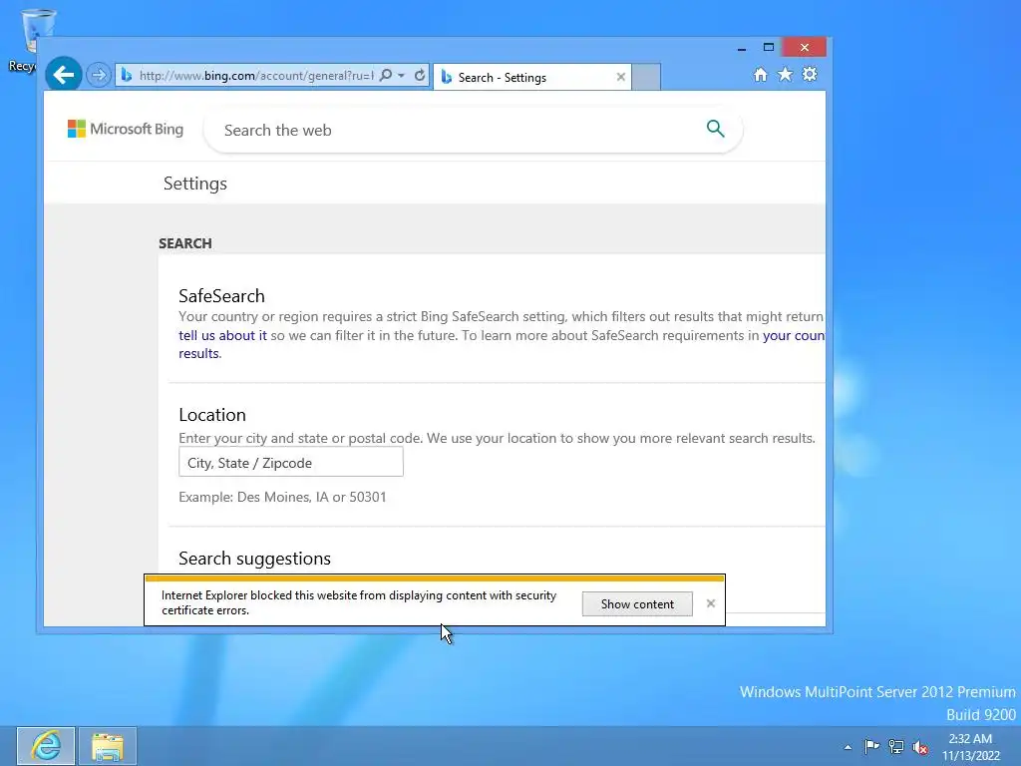Open the IE Tools gear icon
1021x766 pixels.
(810, 74)
